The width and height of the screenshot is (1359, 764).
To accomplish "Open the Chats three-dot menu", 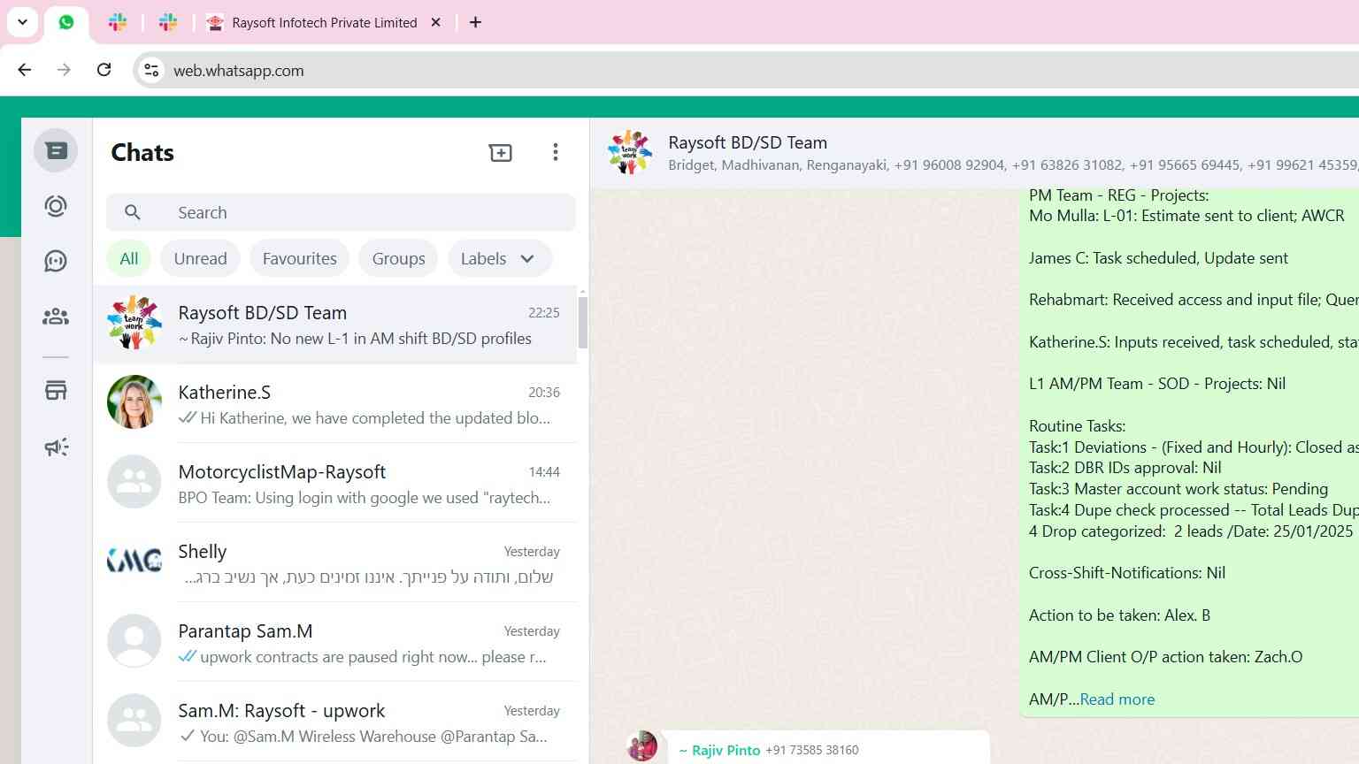I will (556, 152).
